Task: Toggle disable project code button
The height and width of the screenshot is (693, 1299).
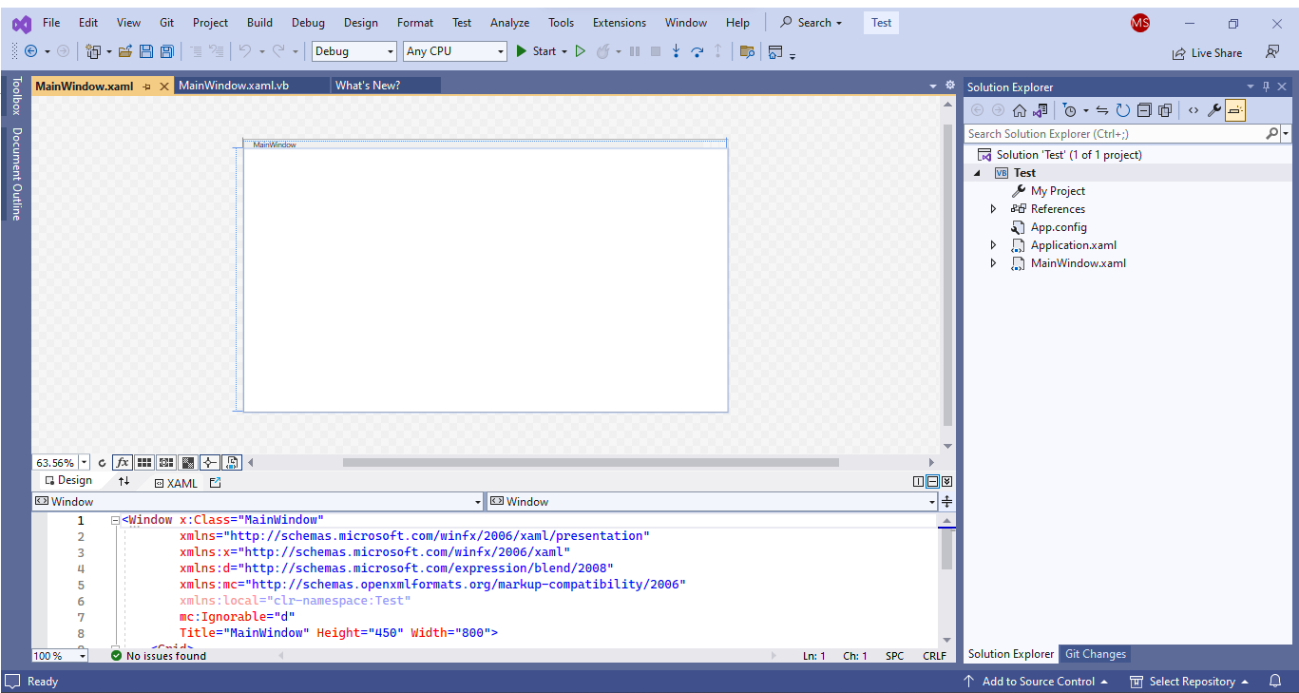Action: (232, 463)
